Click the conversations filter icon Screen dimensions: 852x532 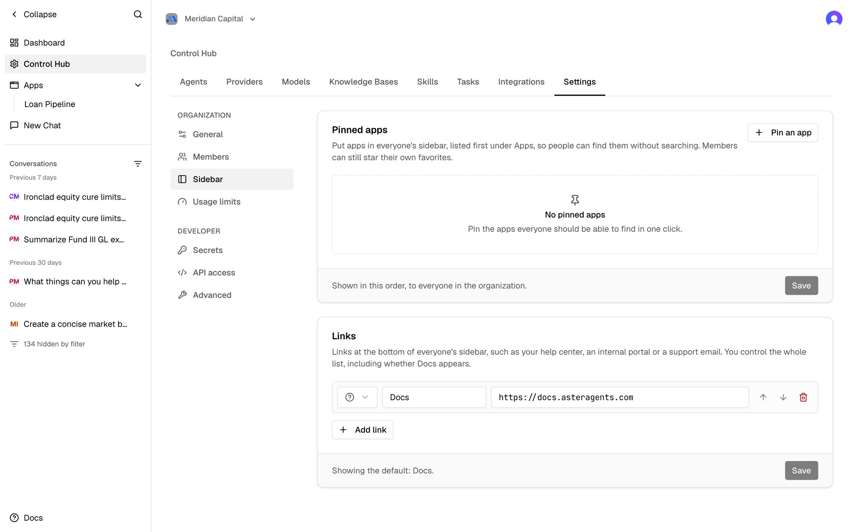138,164
